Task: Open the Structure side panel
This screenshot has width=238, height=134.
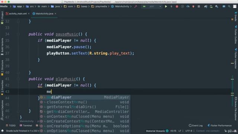Action: click(x=2, y=68)
